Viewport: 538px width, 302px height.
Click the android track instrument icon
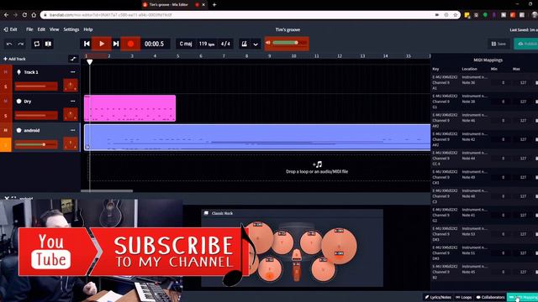pos(18,131)
